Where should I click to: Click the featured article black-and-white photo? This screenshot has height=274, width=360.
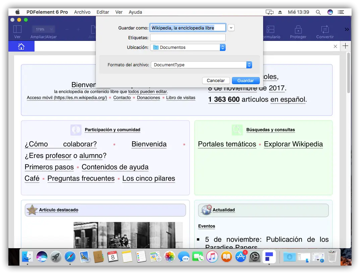(x=128, y=235)
